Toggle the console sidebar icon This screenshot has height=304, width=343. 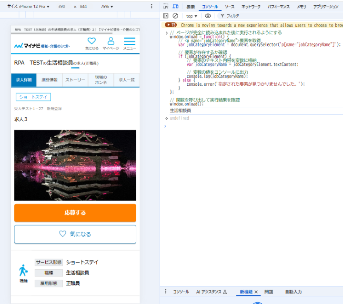(x=166, y=16)
